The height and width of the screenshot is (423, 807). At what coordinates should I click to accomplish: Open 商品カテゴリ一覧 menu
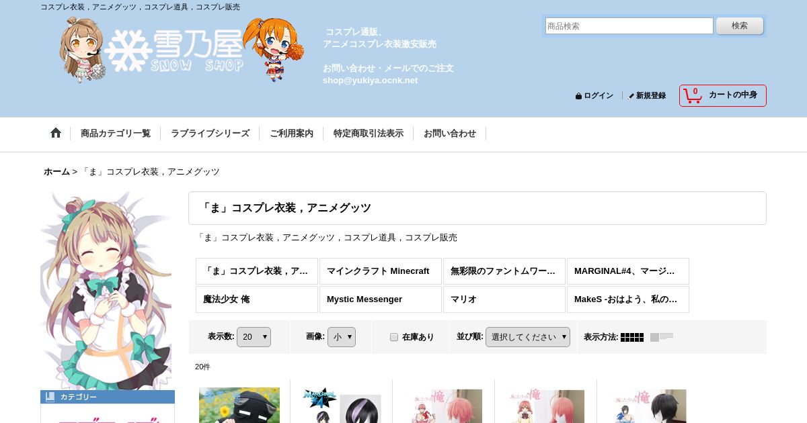(x=116, y=134)
